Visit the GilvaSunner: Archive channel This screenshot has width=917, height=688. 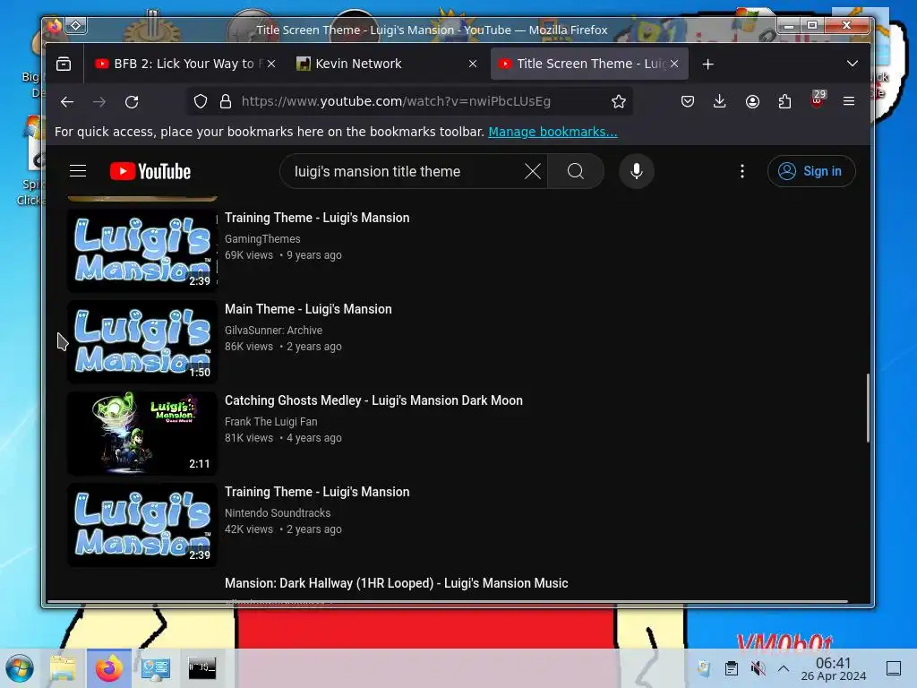pos(273,331)
